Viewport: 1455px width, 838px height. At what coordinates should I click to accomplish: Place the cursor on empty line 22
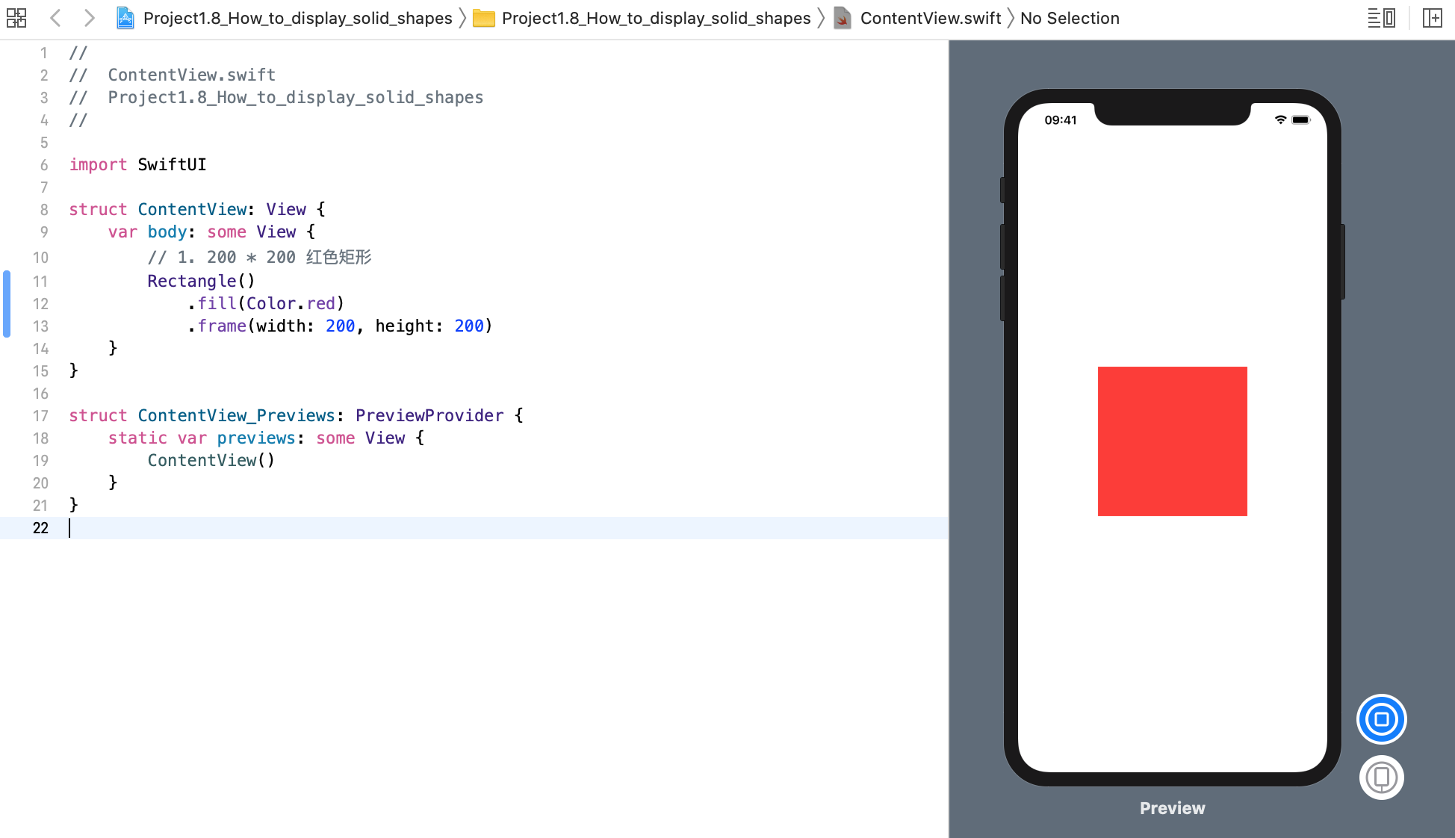(x=474, y=528)
